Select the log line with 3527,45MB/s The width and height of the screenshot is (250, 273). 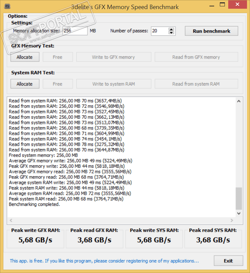(x=67, y=112)
